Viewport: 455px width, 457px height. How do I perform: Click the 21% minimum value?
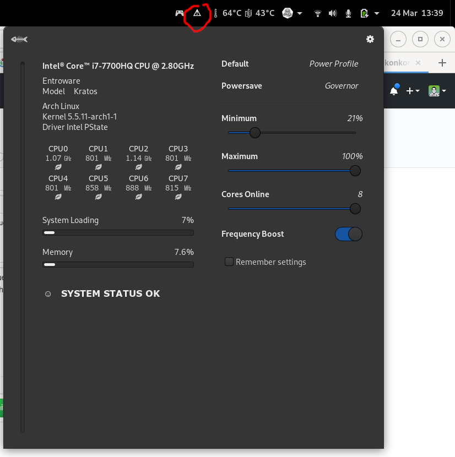355,118
